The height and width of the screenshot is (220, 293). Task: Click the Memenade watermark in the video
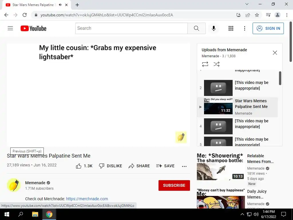pos(181,137)
